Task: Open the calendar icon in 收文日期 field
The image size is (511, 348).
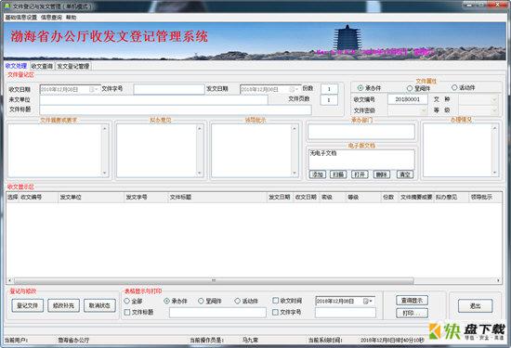Action: pyautogui.click(x=92, y=89)
